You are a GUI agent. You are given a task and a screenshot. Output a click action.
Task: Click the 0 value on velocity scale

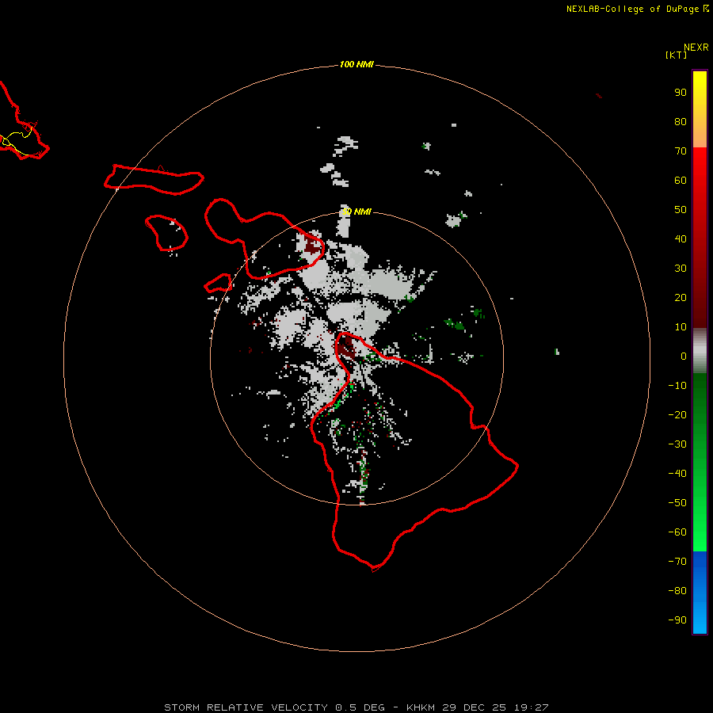coord(684,356)
